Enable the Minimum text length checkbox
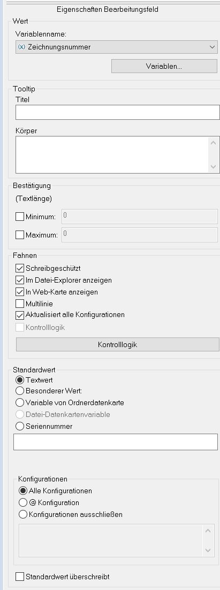Viewport: 220px width, 590px height. pos(20,217)
